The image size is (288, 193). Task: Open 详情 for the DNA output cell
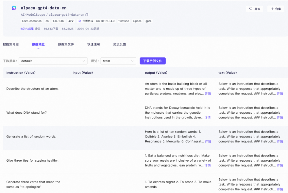[207, 117]
